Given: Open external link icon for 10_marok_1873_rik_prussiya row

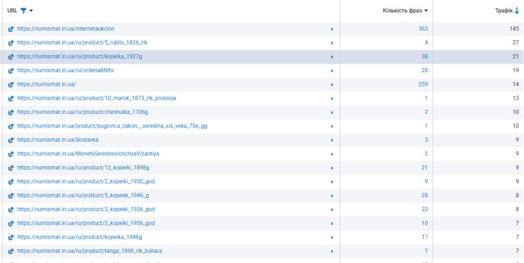Looking at the screenshot, I should click(x=11, y=99).
